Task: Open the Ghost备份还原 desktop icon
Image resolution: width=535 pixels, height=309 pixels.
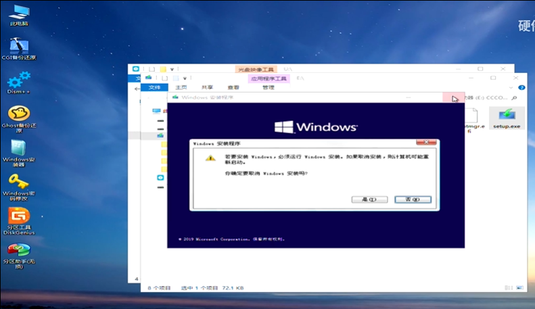Action: (19, 119)
